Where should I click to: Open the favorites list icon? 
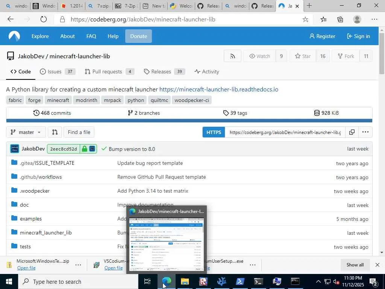click(323, 20)
